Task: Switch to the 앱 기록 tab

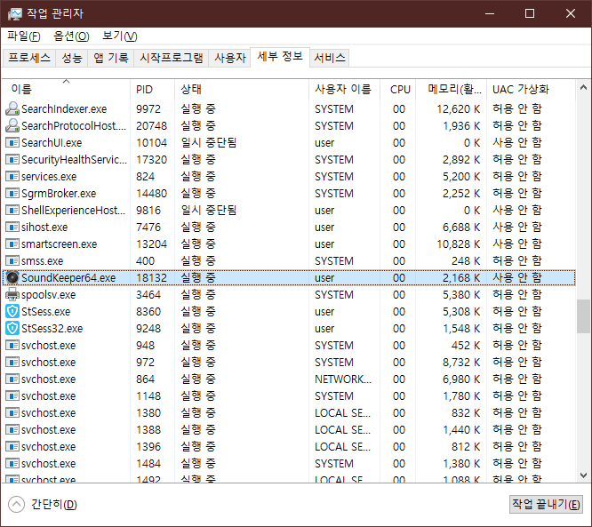Action: click(x=110, y=58)
